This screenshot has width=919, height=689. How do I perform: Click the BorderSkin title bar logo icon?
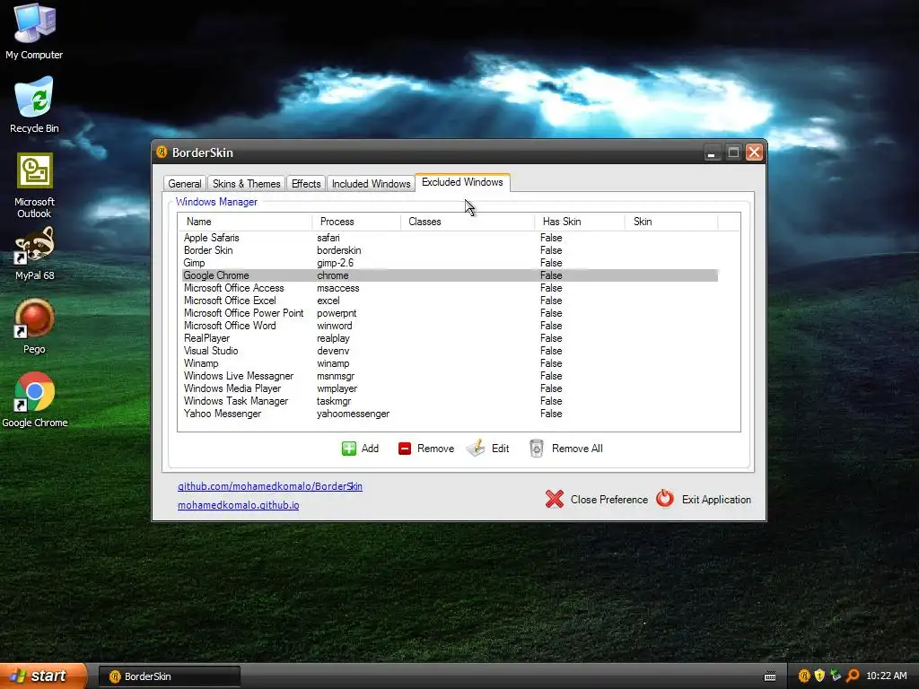(x=162, y=153)
